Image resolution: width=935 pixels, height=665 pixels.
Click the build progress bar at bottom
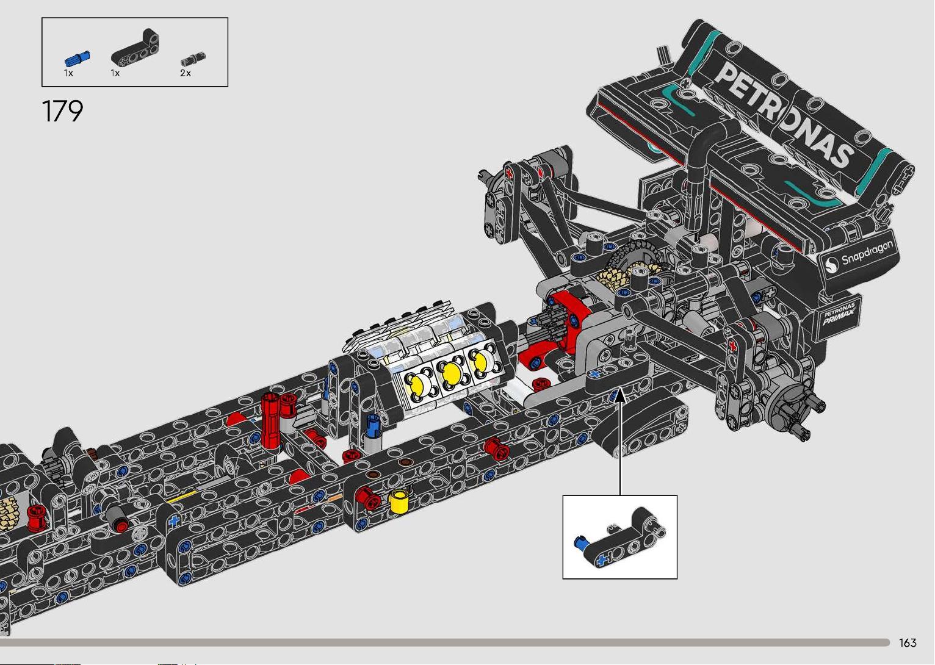tap(445, 642)
